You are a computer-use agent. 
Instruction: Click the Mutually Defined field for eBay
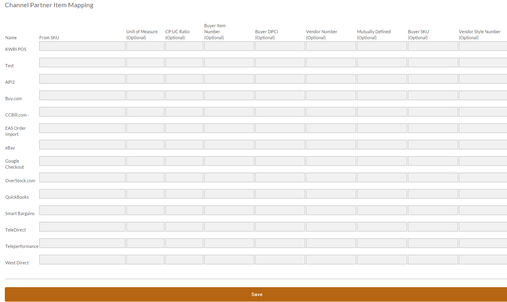point(382,145)
